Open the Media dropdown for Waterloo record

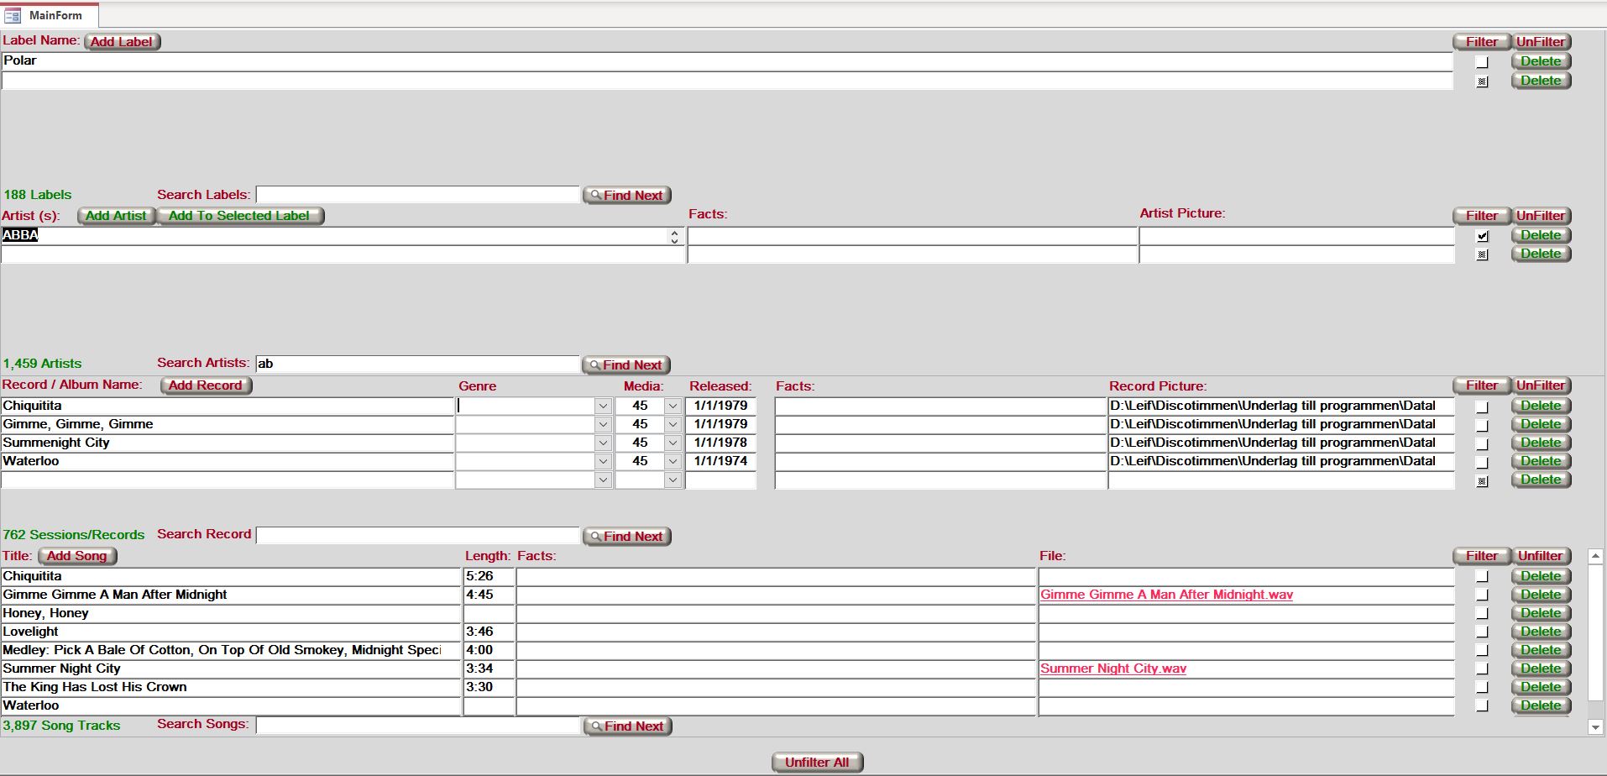(x=673, y=461)
